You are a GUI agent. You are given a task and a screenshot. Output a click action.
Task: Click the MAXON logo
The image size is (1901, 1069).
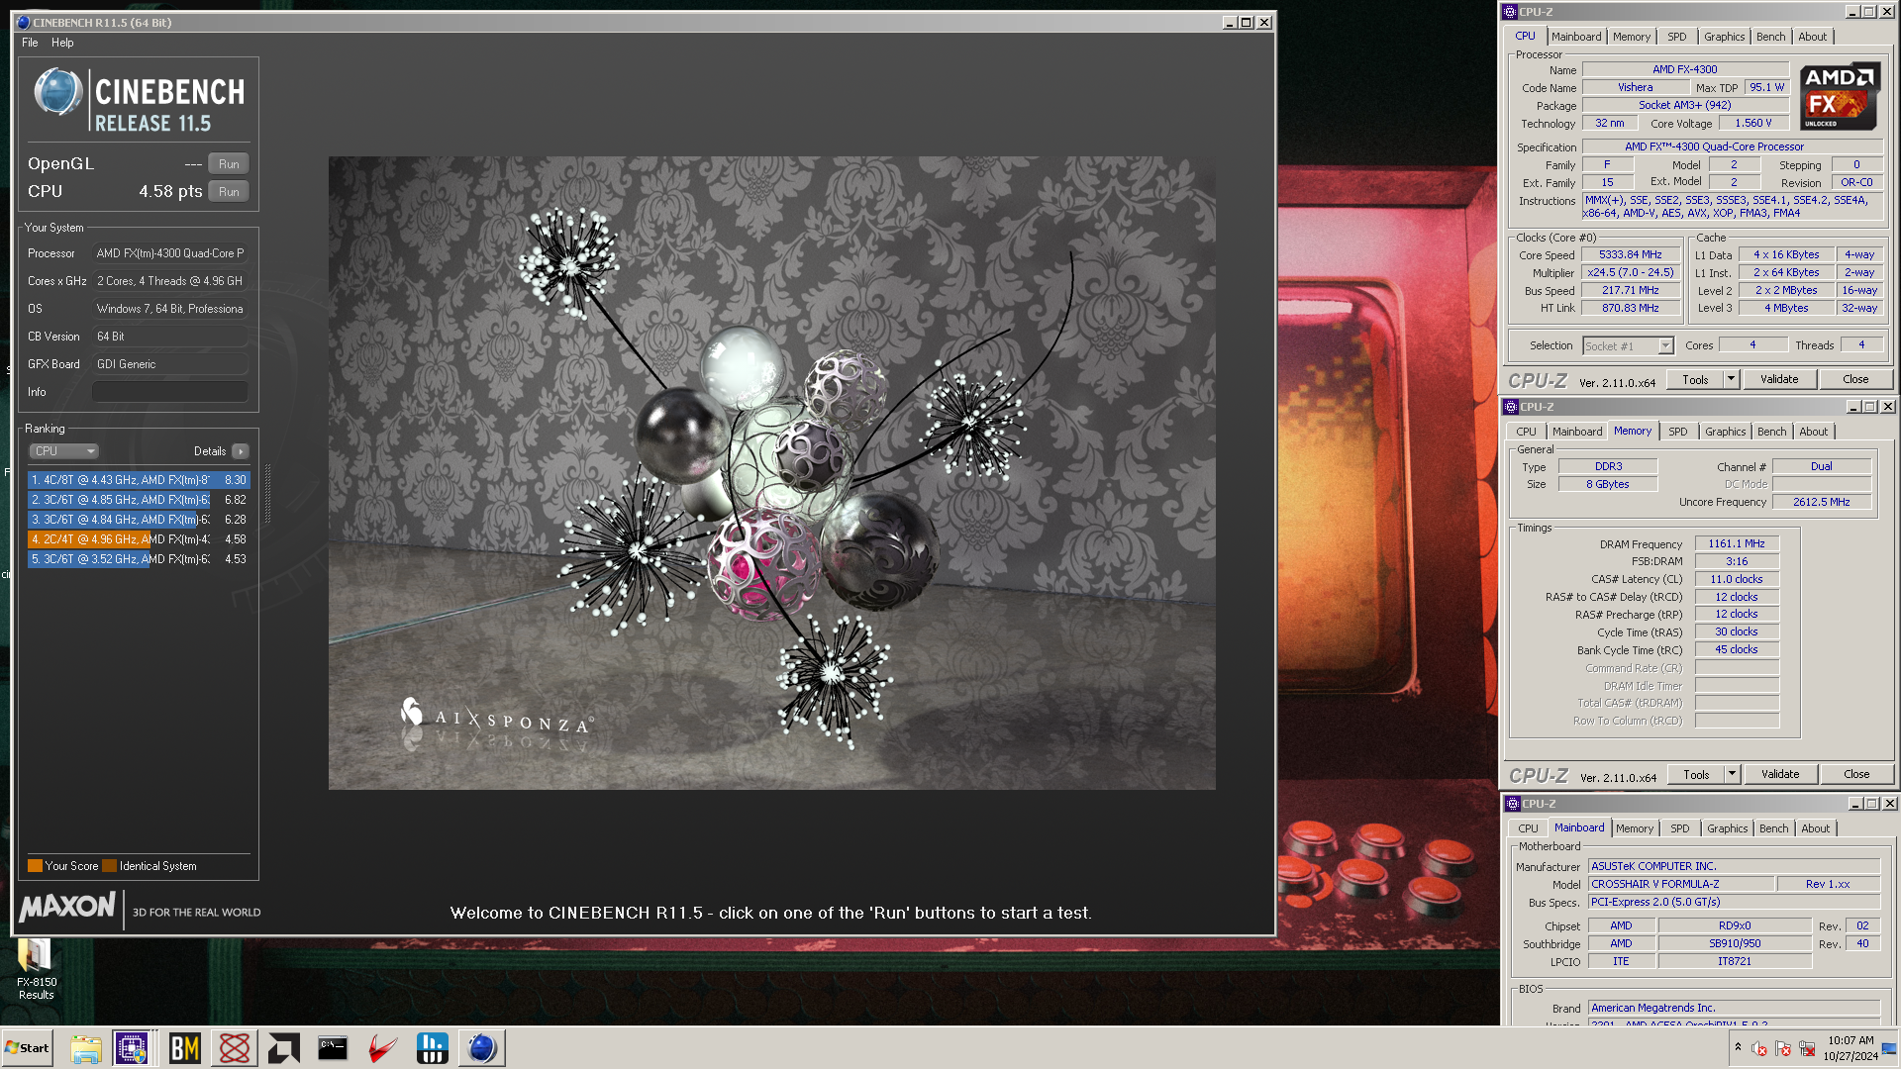click(x=67, y=907)
